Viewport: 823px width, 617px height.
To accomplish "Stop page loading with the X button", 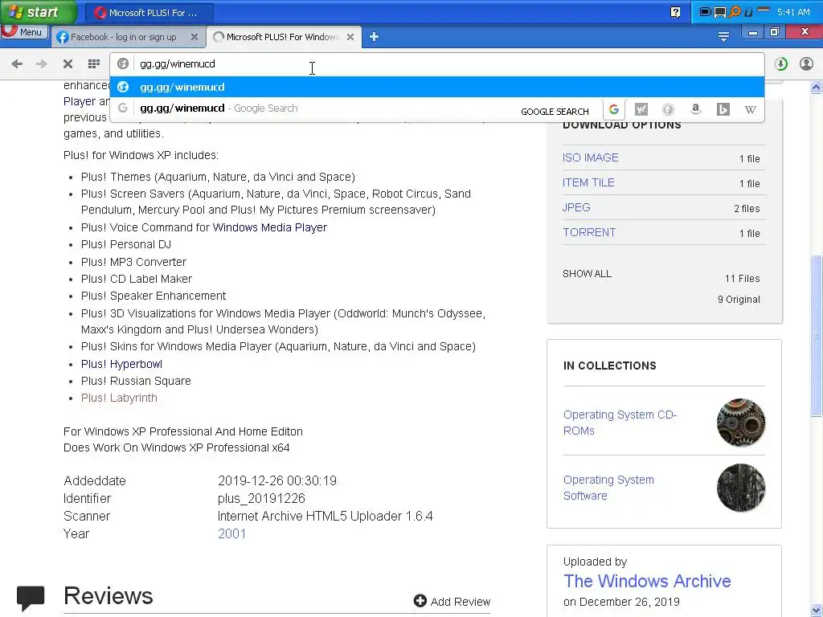I will click(x=68, y=64).
